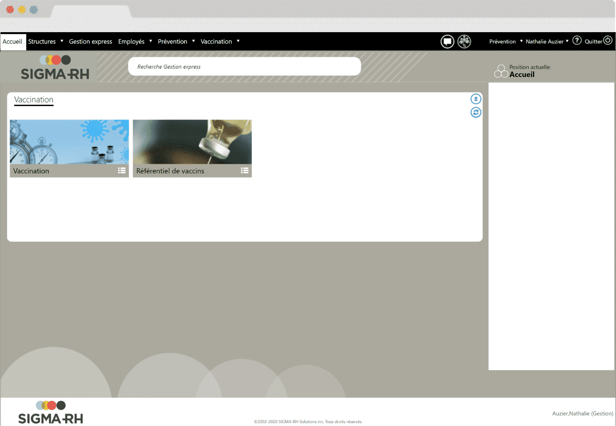The image size is (616, 426).
Task: Open the Employés menu
Action: [131, 42]
